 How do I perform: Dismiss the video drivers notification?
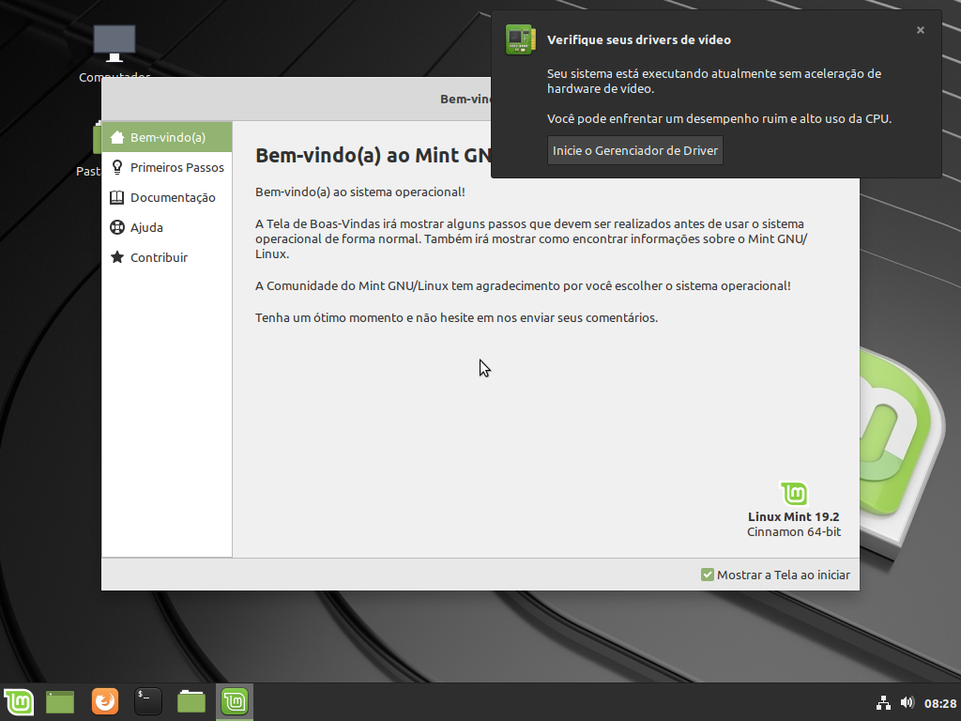[x=920, y=30]
